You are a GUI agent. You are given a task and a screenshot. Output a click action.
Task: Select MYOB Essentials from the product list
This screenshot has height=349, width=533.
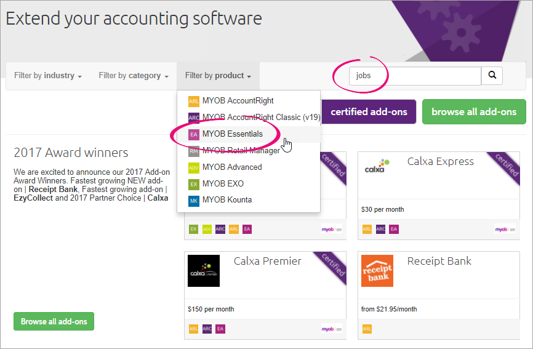click(232, 134)
